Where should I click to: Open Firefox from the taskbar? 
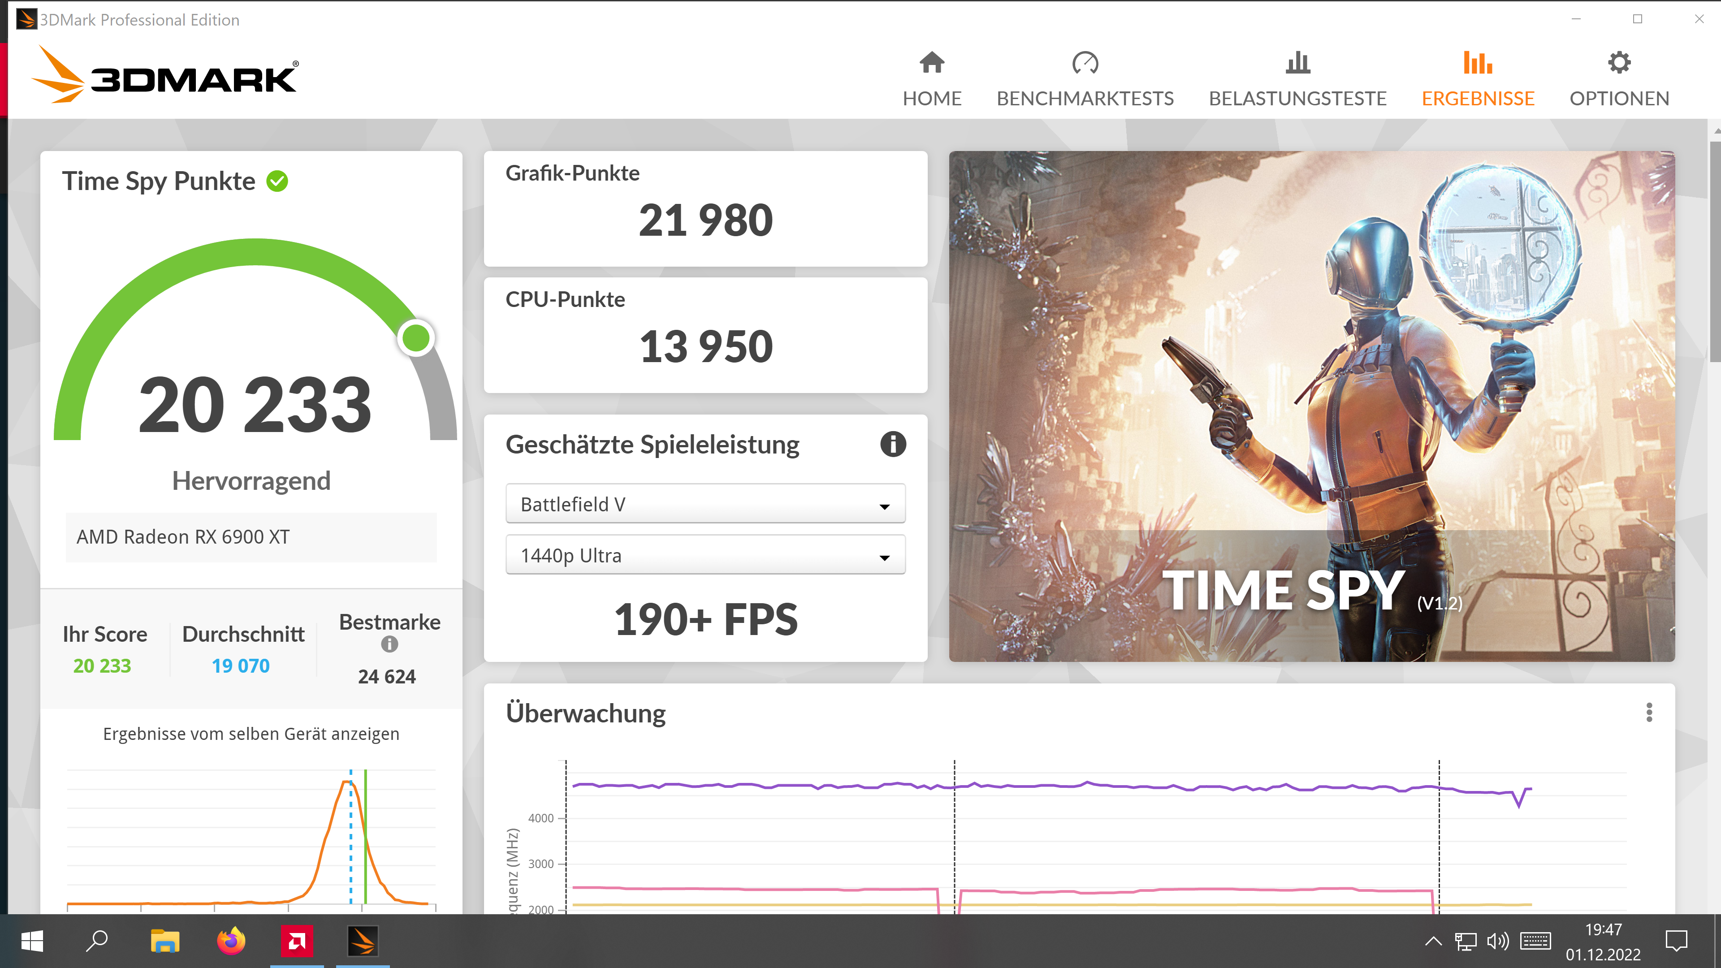pos(231,941)
